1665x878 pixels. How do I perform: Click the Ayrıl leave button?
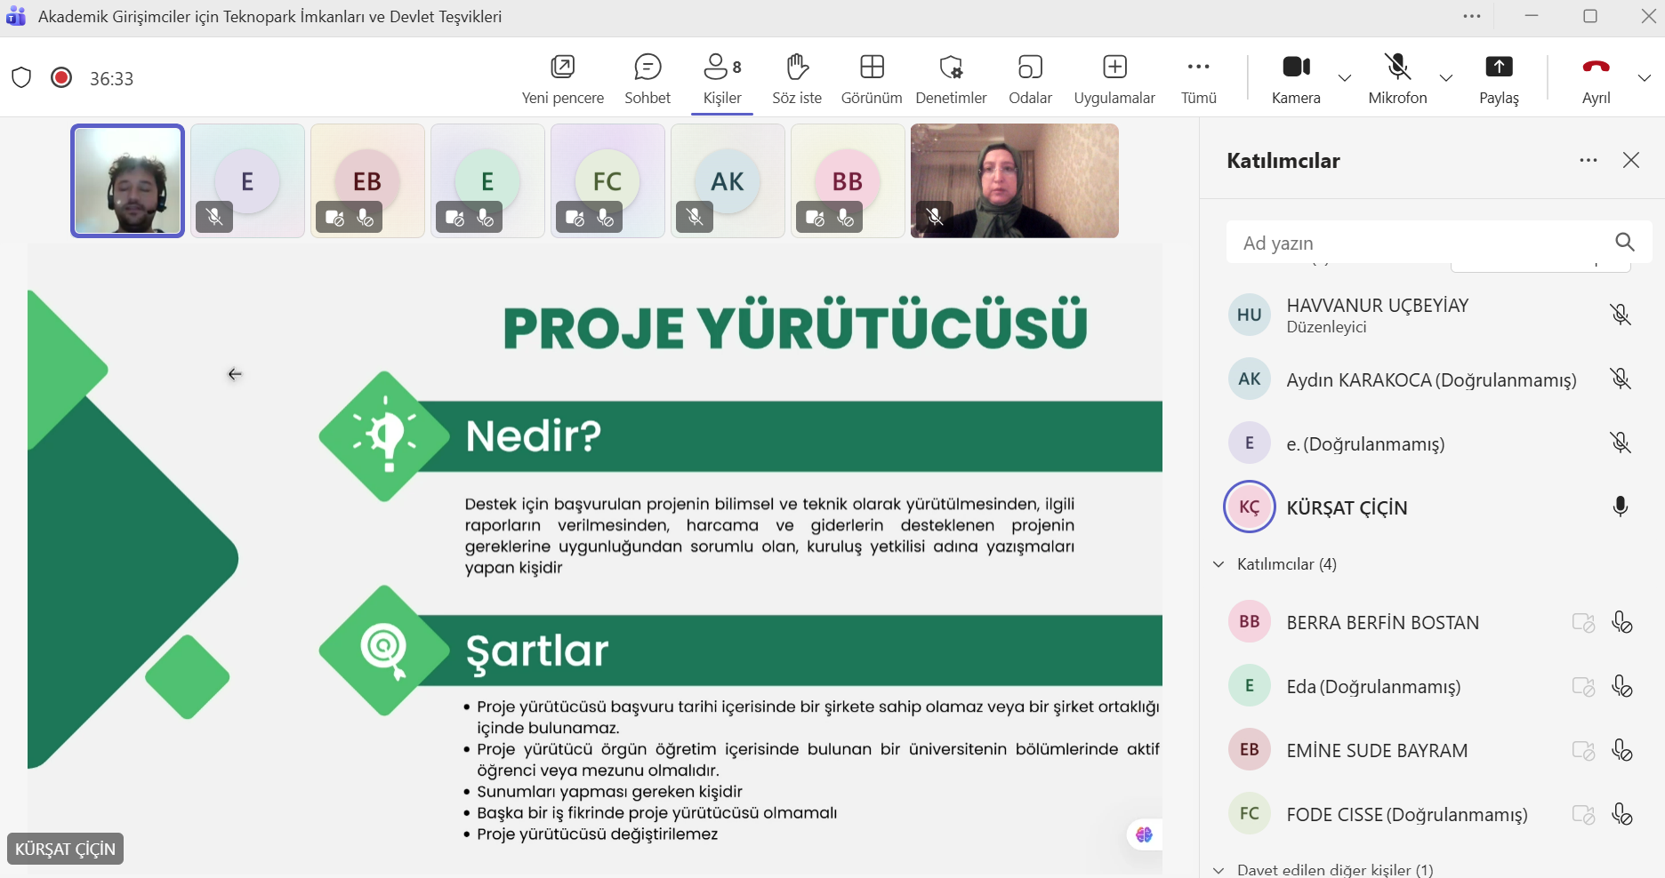pos(1596,78)
